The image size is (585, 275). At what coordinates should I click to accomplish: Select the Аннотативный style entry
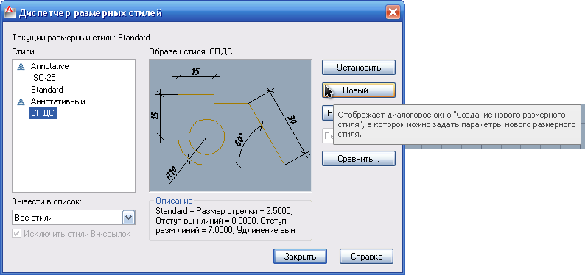click(57, 101)
